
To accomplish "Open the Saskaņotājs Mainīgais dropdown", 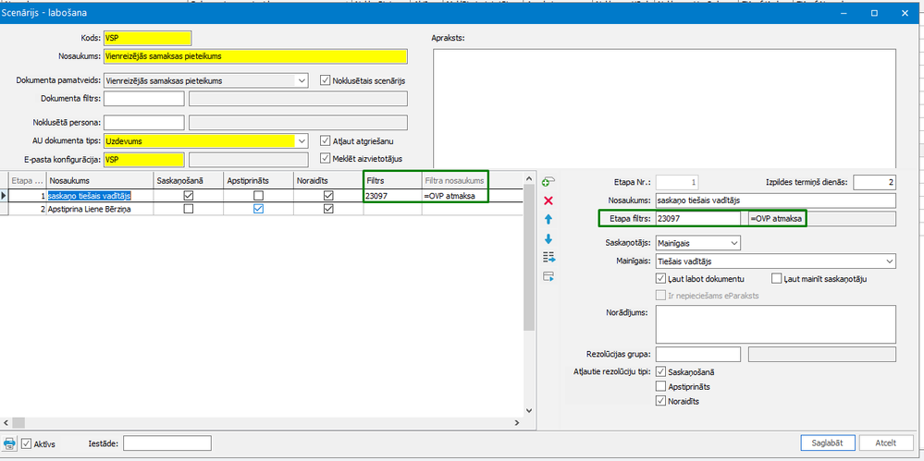I will click(734, 242).
